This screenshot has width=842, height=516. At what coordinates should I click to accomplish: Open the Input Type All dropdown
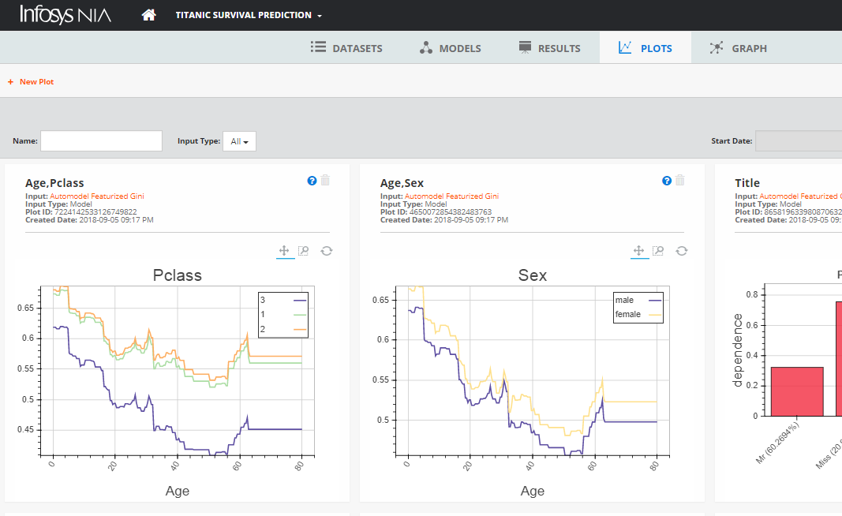239,141
